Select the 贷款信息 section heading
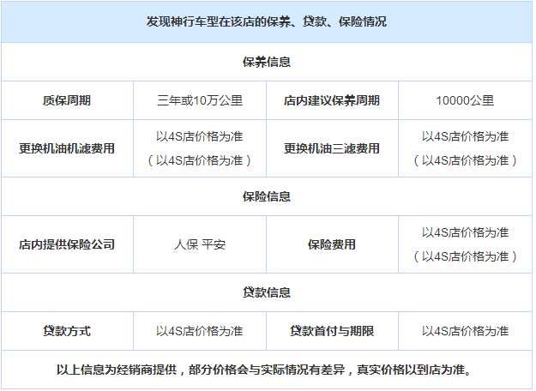The width and height of the screenshot is (536, 391). pos(267,292)
